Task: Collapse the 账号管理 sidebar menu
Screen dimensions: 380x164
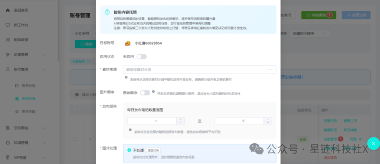Action: [x=45, y=69]
